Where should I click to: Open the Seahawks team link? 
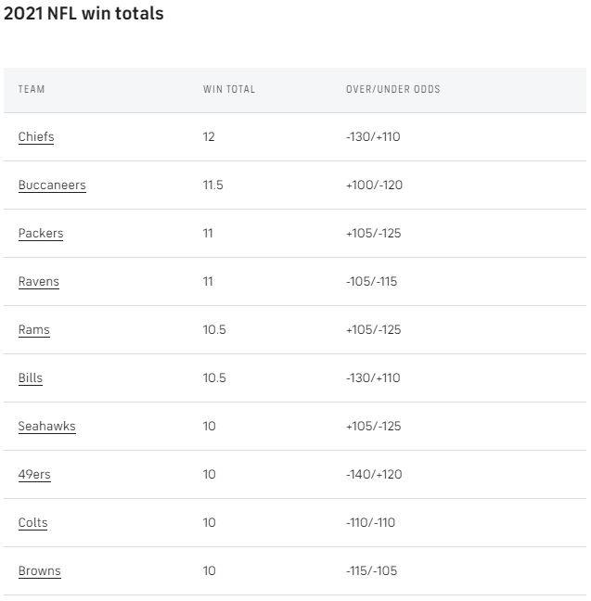(x=46, y=427)
